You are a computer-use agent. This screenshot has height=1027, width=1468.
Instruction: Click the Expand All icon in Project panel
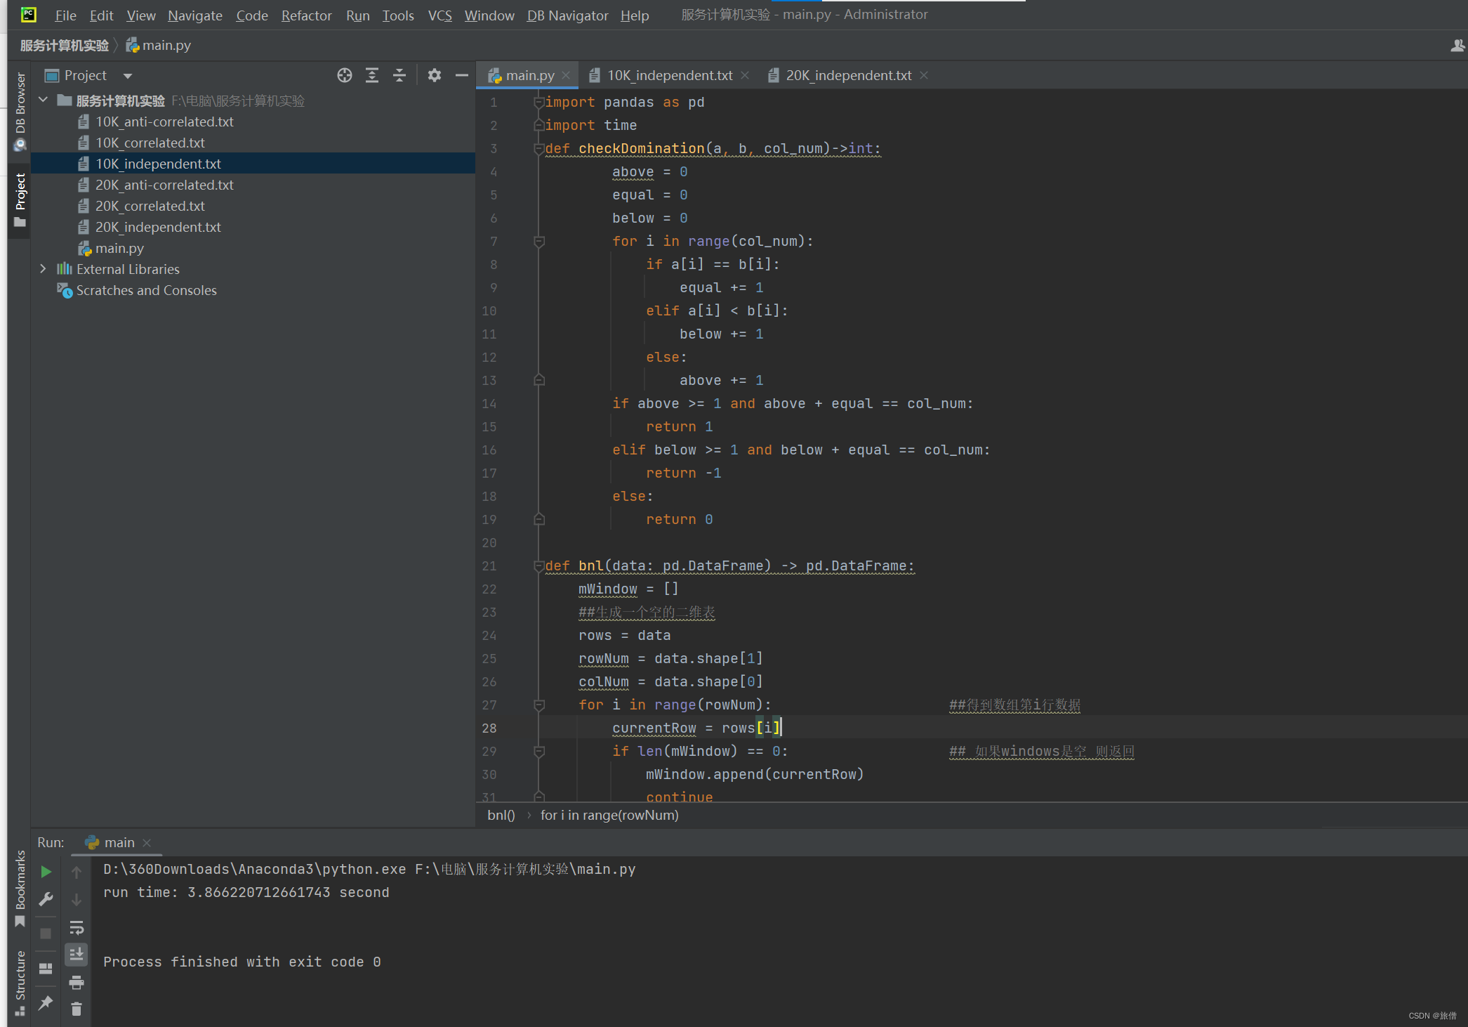372,75
